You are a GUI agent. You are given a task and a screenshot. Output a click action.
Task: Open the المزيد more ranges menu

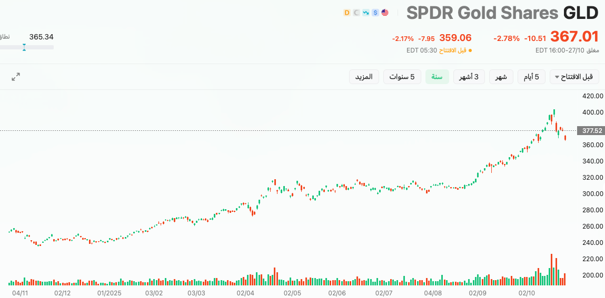point(364,77)
